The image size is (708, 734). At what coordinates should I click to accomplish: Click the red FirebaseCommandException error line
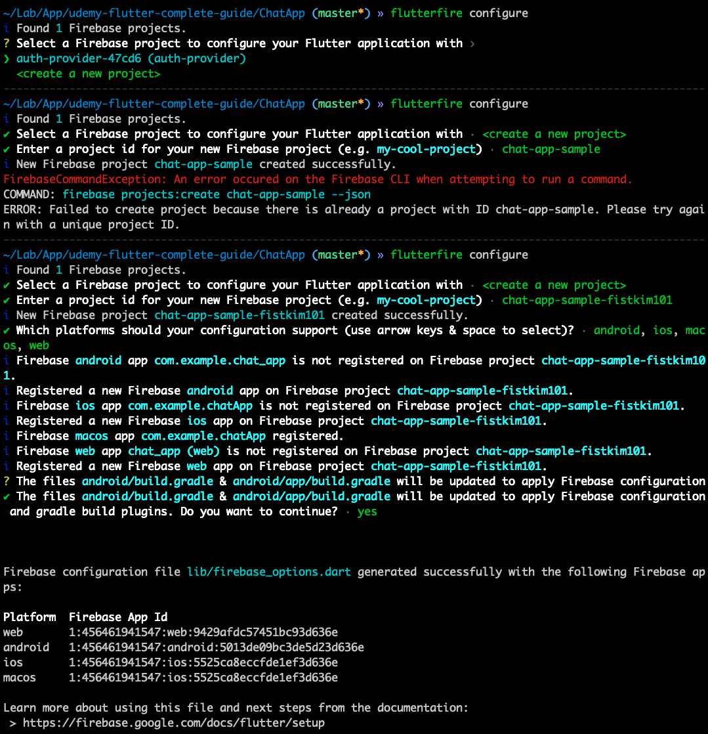pos(318,179)
